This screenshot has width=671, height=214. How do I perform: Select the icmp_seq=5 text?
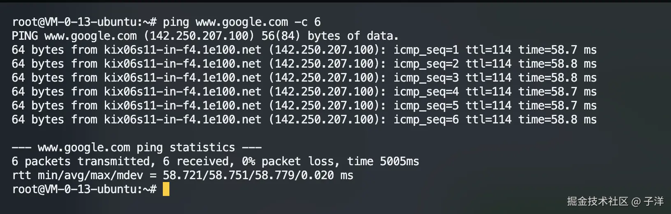[426, 106]
